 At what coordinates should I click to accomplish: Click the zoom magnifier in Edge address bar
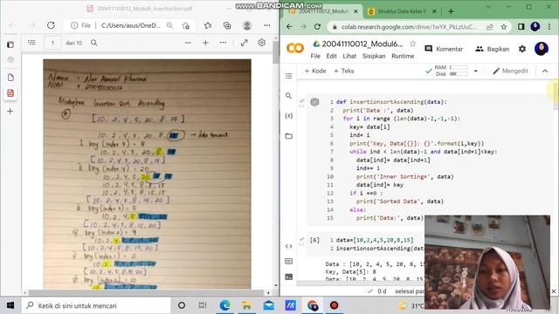point(169,25)
